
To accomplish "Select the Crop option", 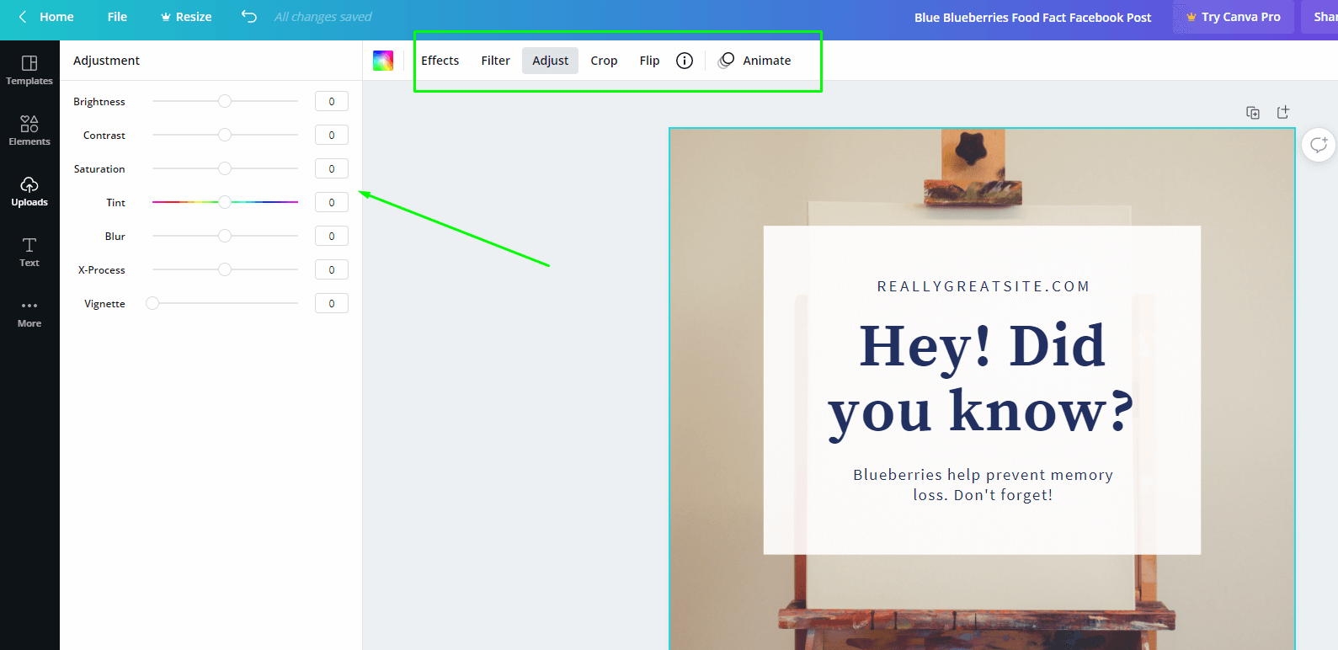I will pyautogui.click(x=604, y=61).
